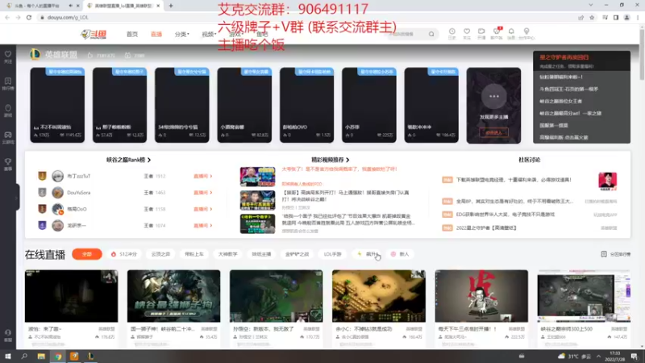Open featured streamer card 小苏菲
The image size is (645, 363).
(369, 105)
